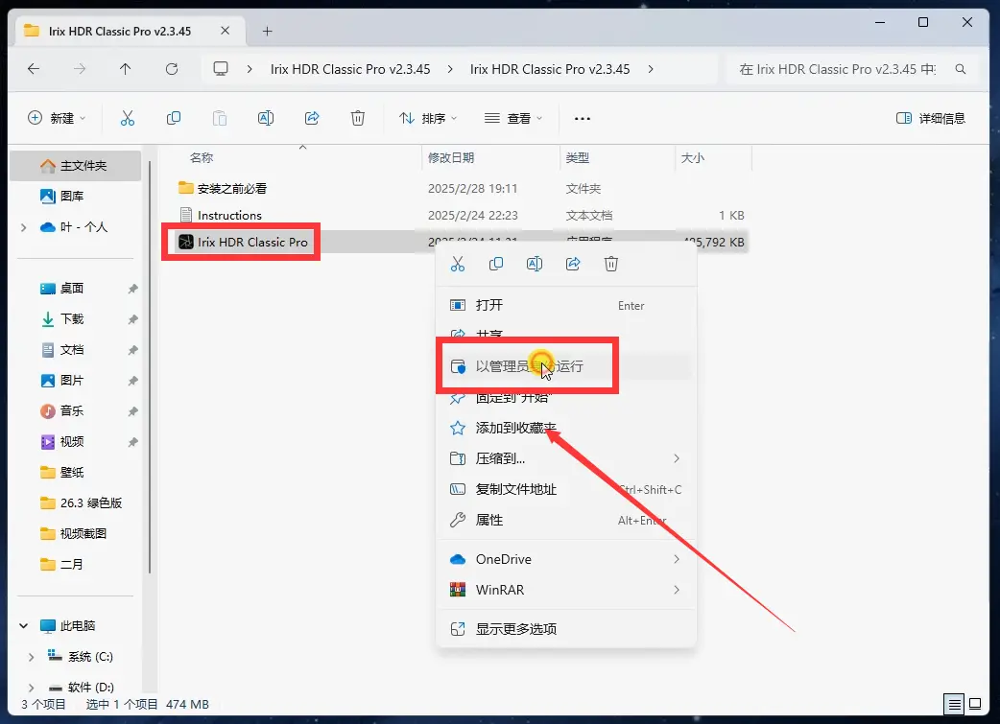Expand the 叶 - 个人 OneDrive node

pos(24,227)
